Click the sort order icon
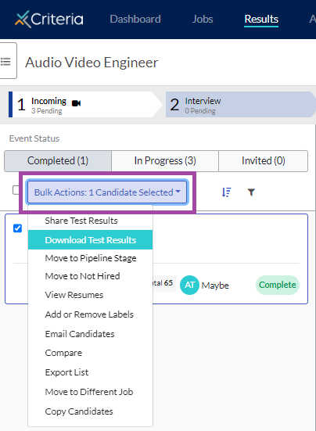 coord(226,192)
